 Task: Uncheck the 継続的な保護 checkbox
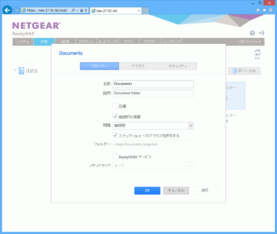[115, 116]
